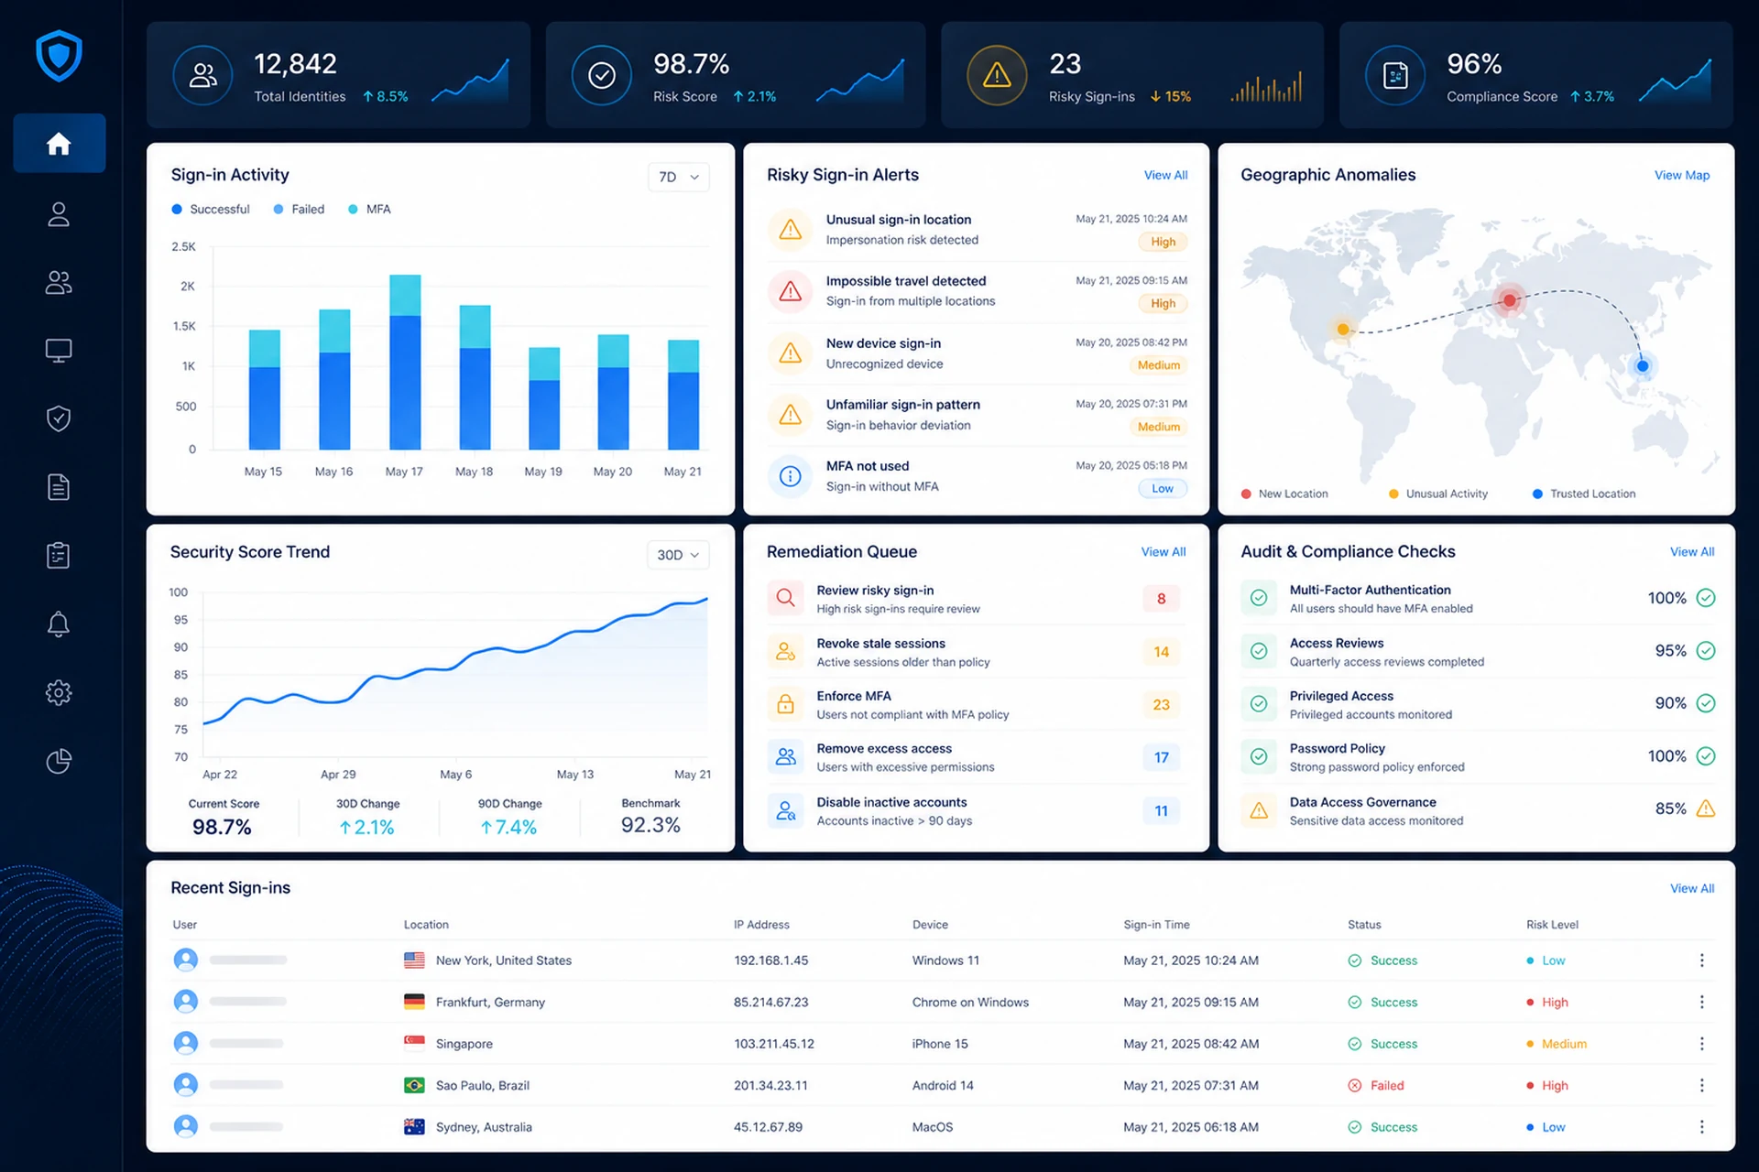This screenshot has width=1759, height=1172.
Task: Open the 30D range dropdown
Action: tap(679, 555)
